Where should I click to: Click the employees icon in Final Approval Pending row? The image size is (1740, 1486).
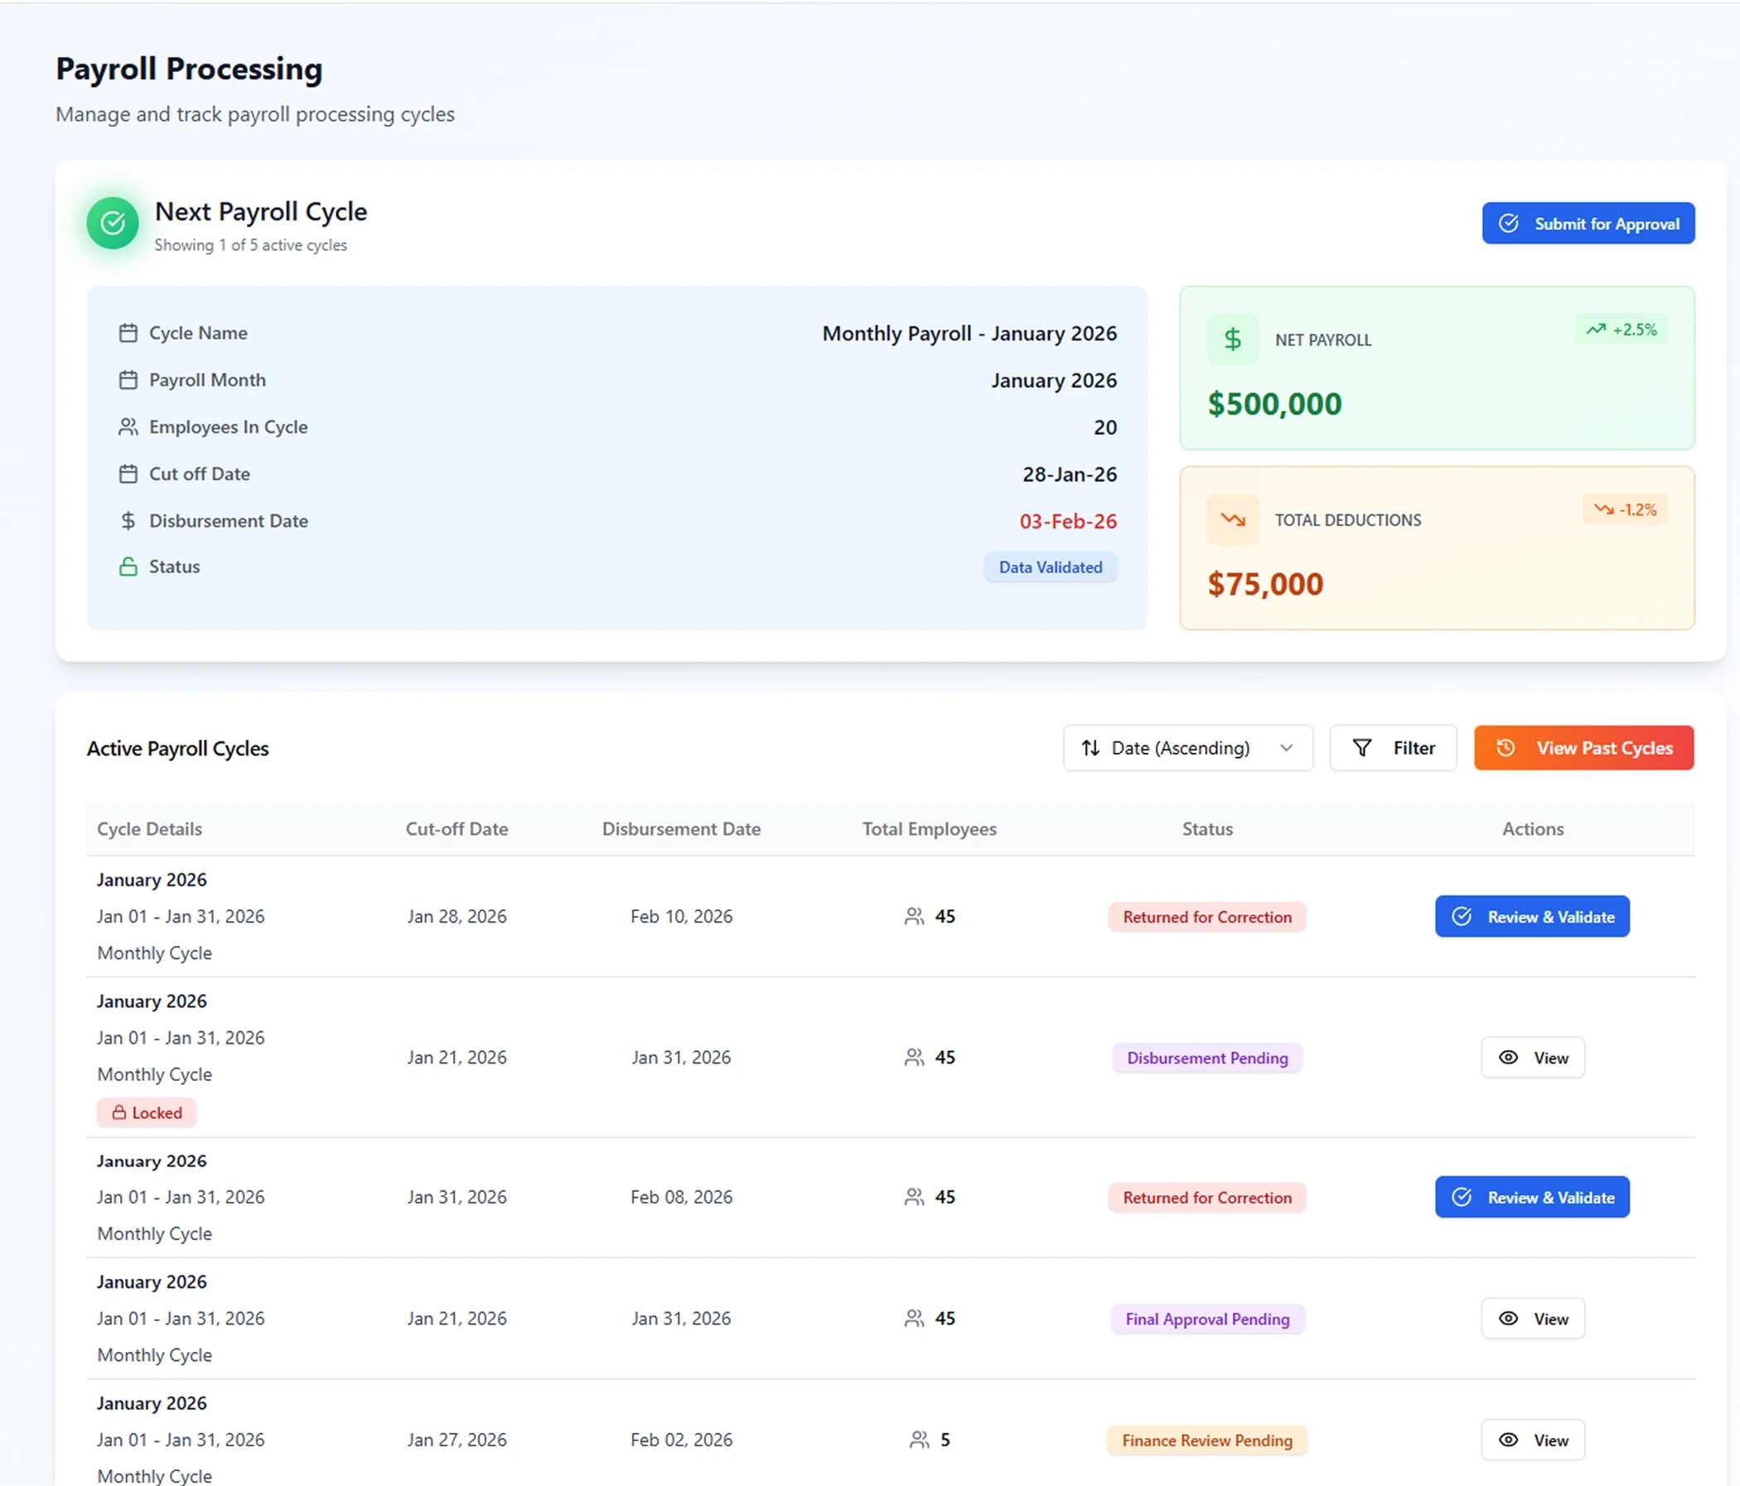coord(915,1319)
